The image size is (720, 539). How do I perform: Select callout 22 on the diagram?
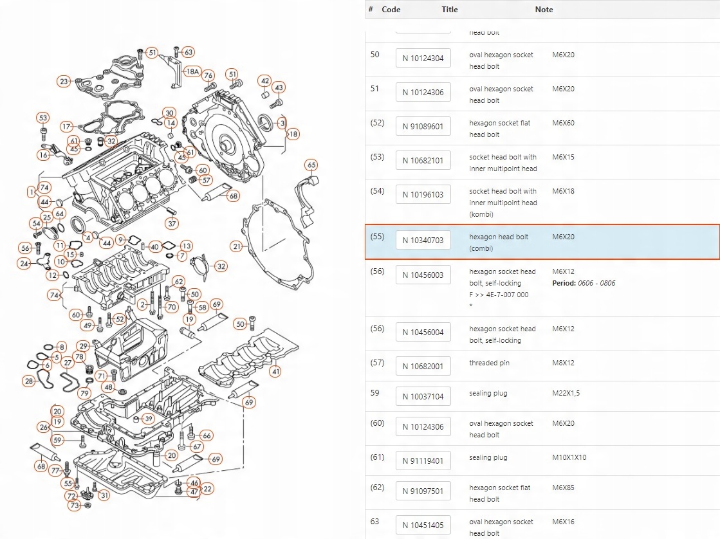coord(207,488)
